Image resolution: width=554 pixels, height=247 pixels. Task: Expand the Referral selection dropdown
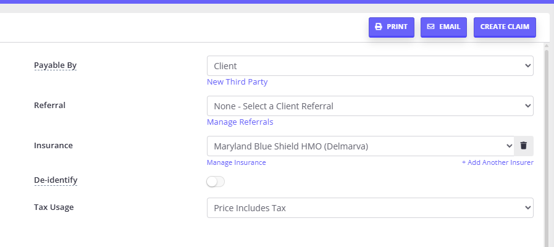pos(370,106)
